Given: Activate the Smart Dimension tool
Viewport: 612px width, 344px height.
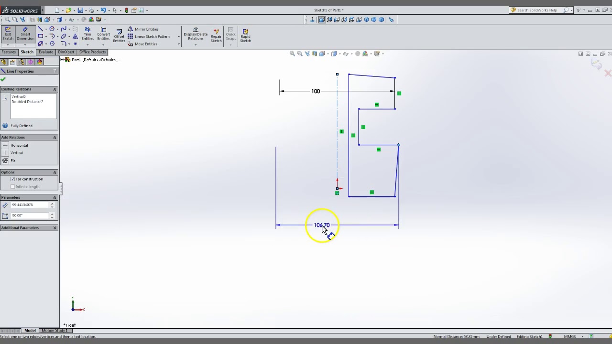Looking at the screenshot, I should tap(25, 34).
